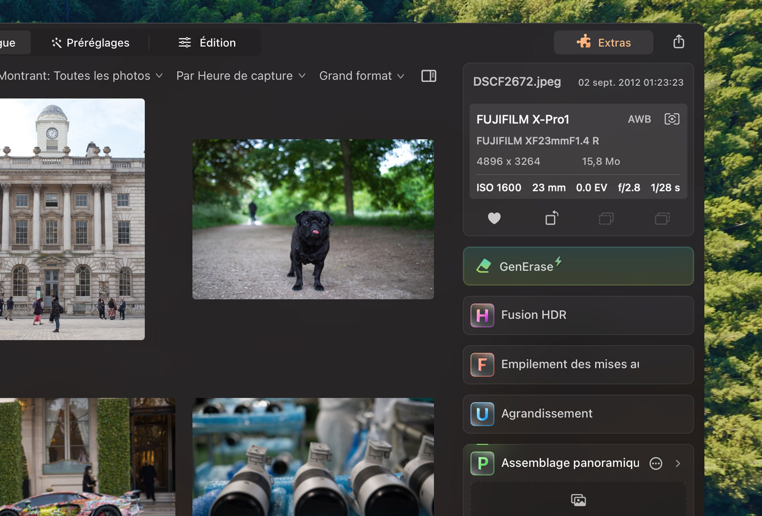Image resolution: width=762 pixels, height=516 pixels.
Task: Click the panorama P icon
Action: [482, 463]
